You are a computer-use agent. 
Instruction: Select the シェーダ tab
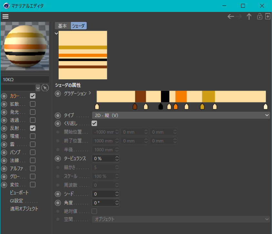79,26
